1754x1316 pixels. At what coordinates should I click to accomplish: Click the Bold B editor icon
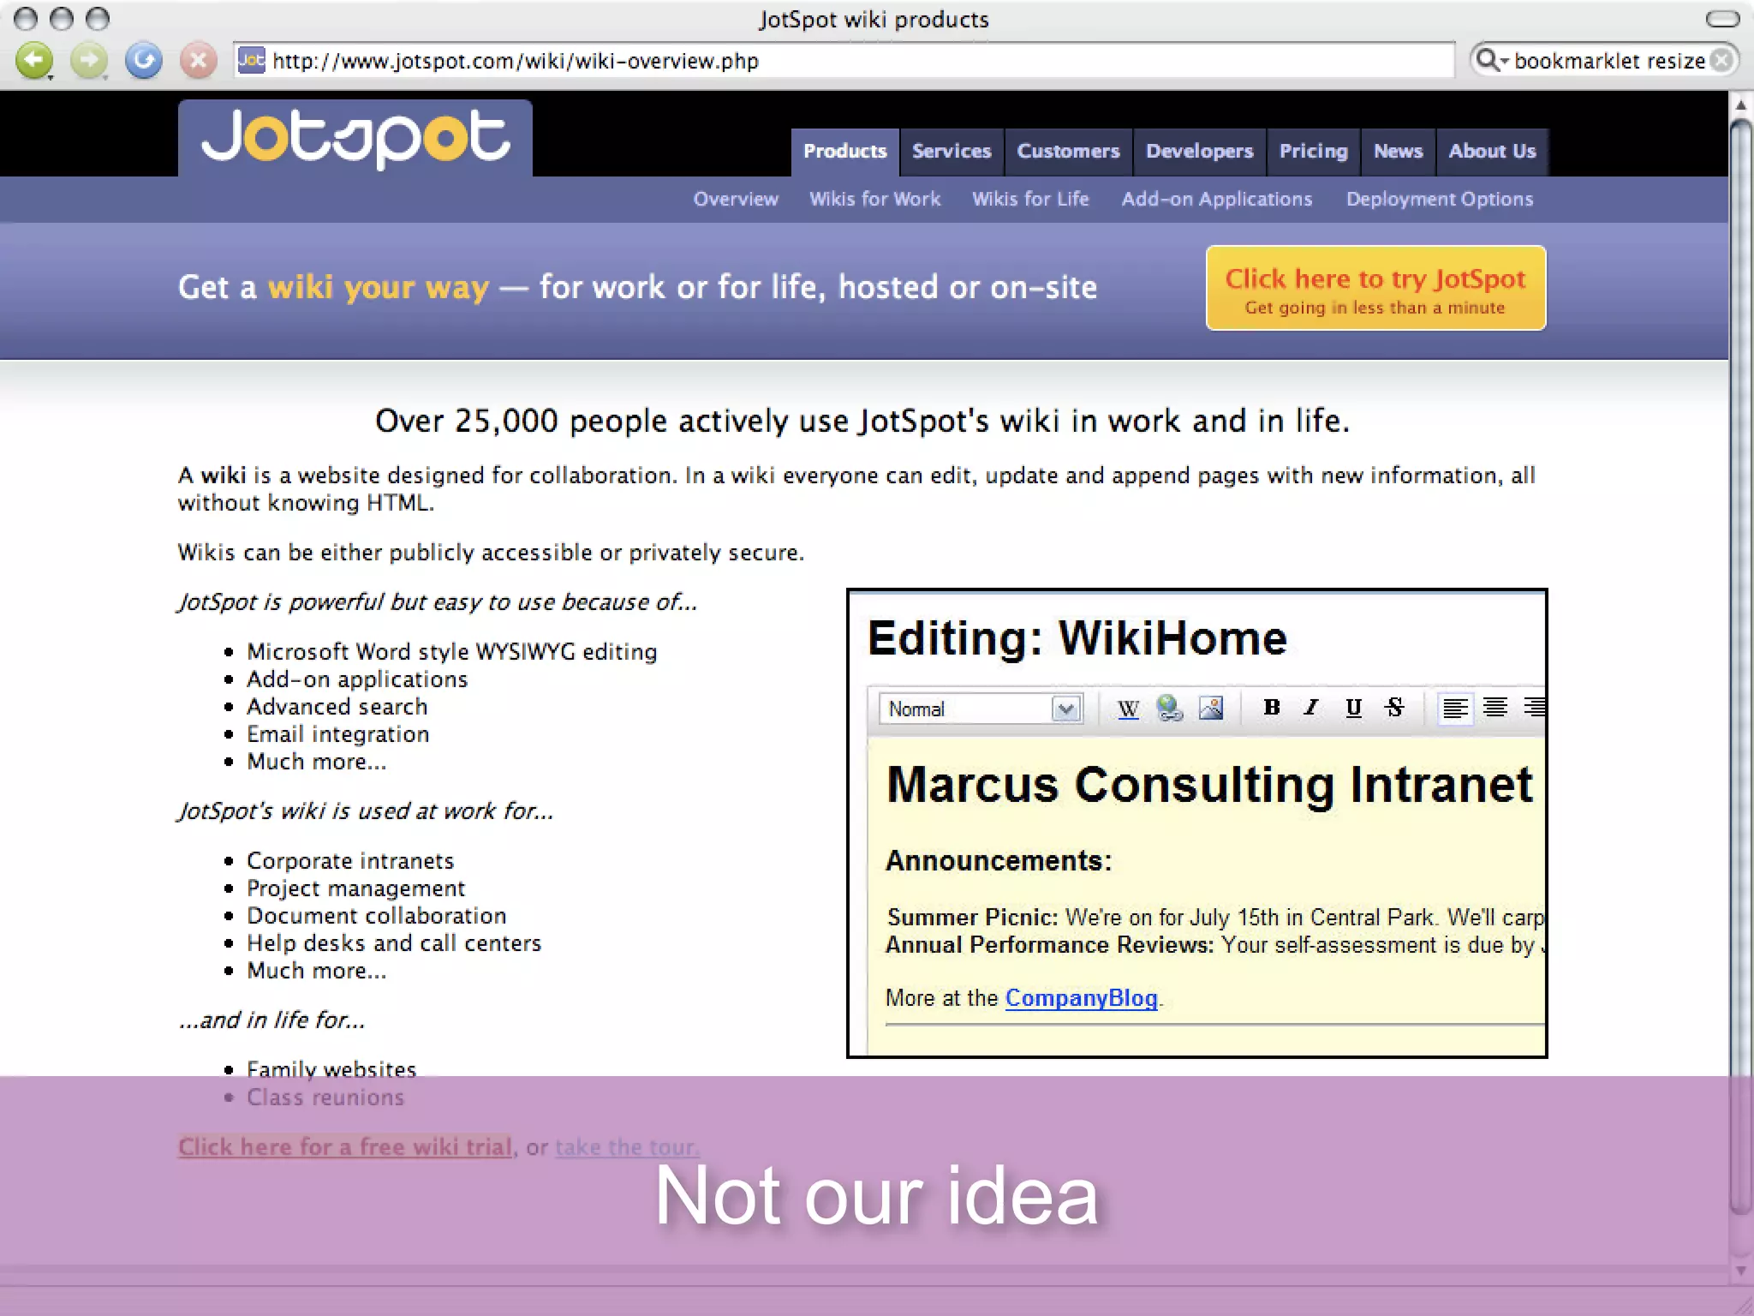[x=1272, y=708]
